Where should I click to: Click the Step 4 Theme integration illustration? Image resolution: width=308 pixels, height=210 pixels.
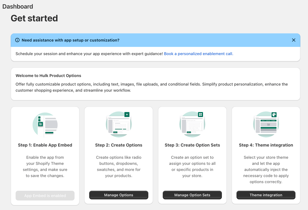[266, 124]
